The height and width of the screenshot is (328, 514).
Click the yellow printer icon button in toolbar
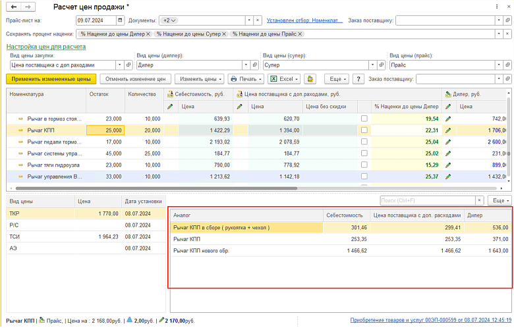tap(310, 79)
